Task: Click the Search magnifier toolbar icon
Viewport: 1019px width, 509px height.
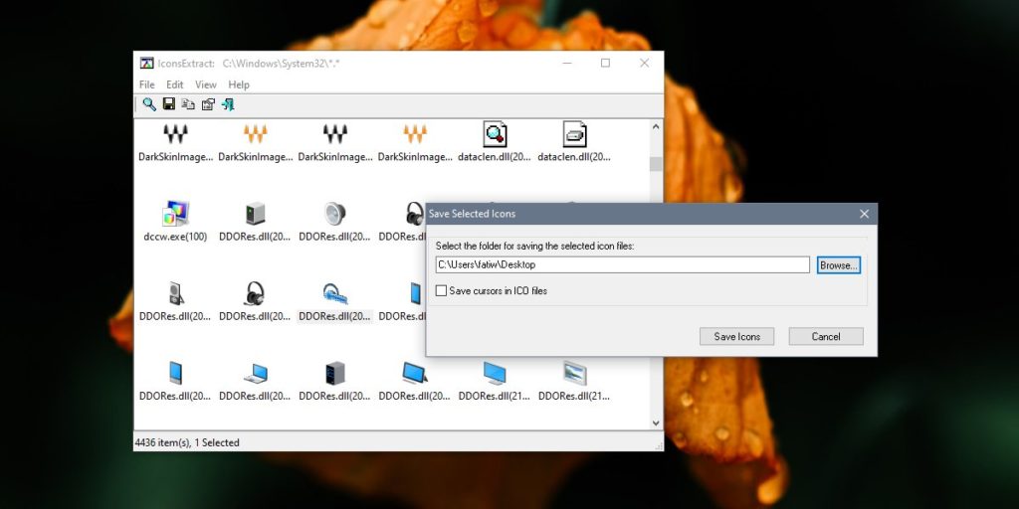Action: click(149, 103)
